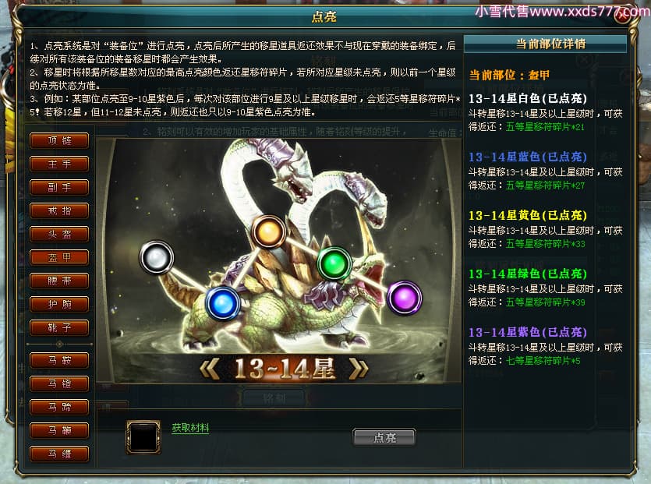Select the 盔甲 slot button
The height and width of the screenshot is (484, 651).
59,257
